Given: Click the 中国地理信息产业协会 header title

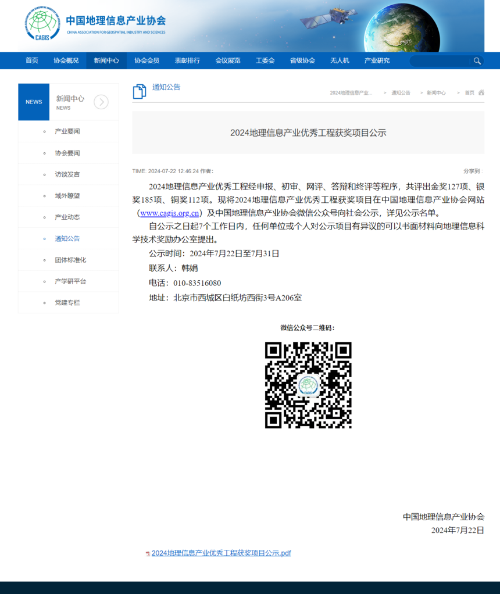Looking at the screenshot, I should point(116,20).
